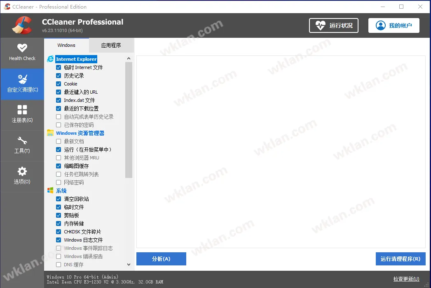
Task: Open the Health Check heart icon
Action: coord(22,48)
